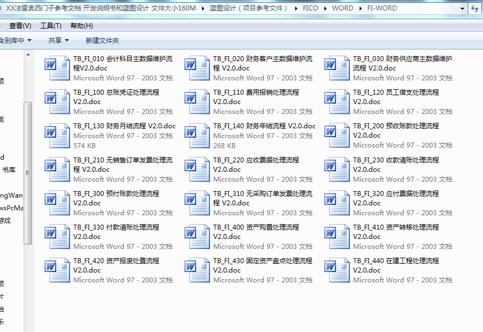The image size is (483, 332).
Task: Select the Word icon for TB_FI_220 应收票据处理流程
Action: tap(197, 170)
